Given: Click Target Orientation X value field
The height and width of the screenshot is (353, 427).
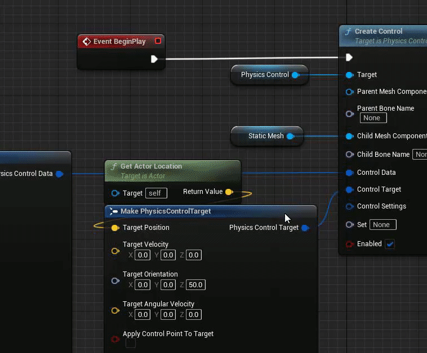Looking at the screenshot, I should coord(143,285).
